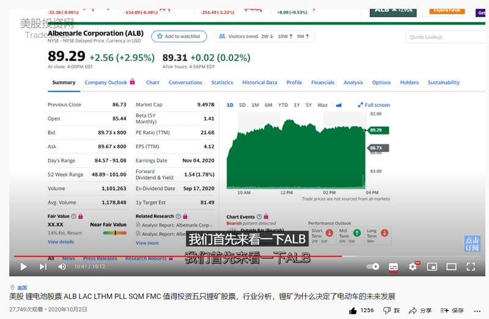Select 5Y chart range
The height and width of the screenshot is (319, 489).
pyautogui.click(x=309, y=105)
